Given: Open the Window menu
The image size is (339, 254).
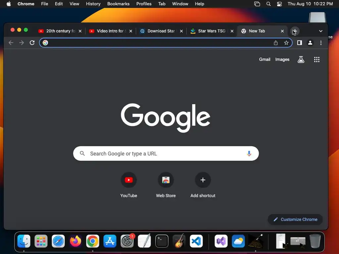Looking at the screenshot, I should pos(180,4).
